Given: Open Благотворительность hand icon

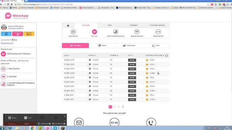Looking at the screenshot, I should (116, 32).
